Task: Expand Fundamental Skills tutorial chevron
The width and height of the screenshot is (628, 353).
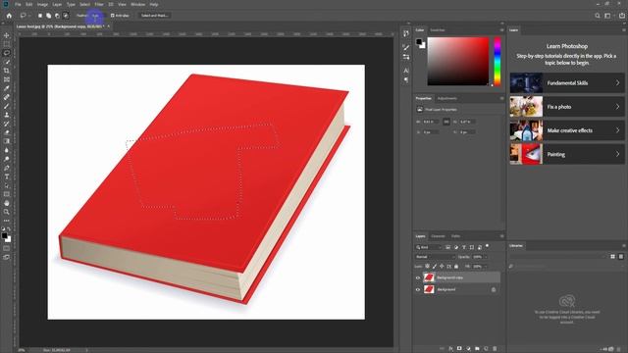Action: (617, 82)
